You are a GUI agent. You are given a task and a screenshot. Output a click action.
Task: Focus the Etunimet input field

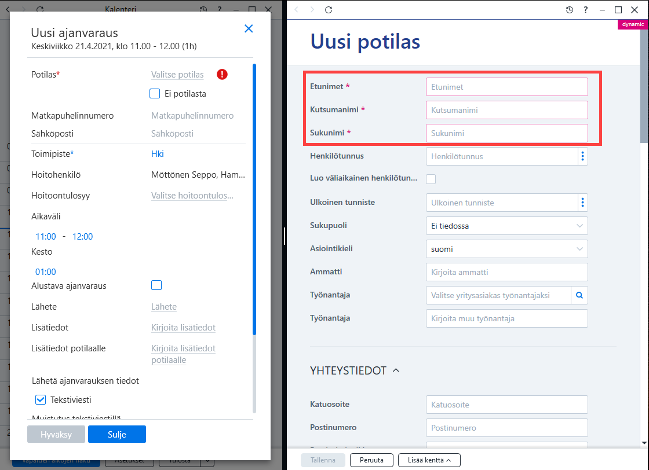tap(506, 87)
